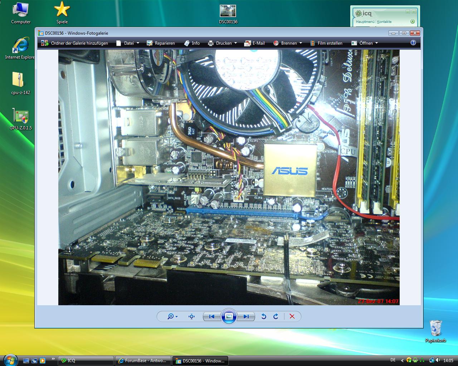Select the DSC00156 desktop image file
The width and height of the screenshot is (458, 366).
[228, 14]
